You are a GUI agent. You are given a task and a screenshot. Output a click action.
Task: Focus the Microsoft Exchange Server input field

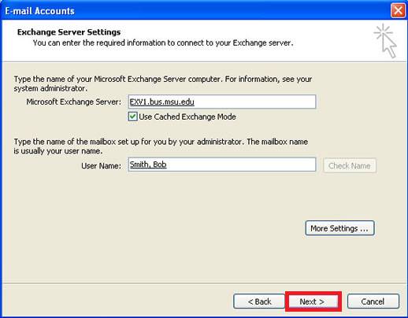tap(222, 102)
